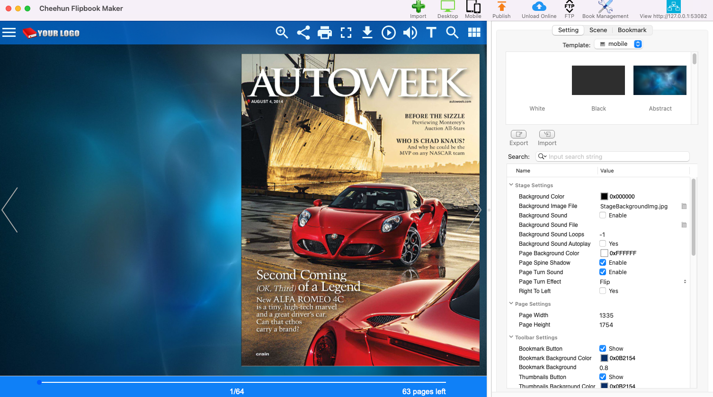Disable Page Turn Sound checkbox
713x397 pixels.
click(603, 272)
